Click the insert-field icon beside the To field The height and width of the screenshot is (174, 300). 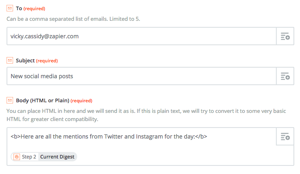(x=285, y=36)
